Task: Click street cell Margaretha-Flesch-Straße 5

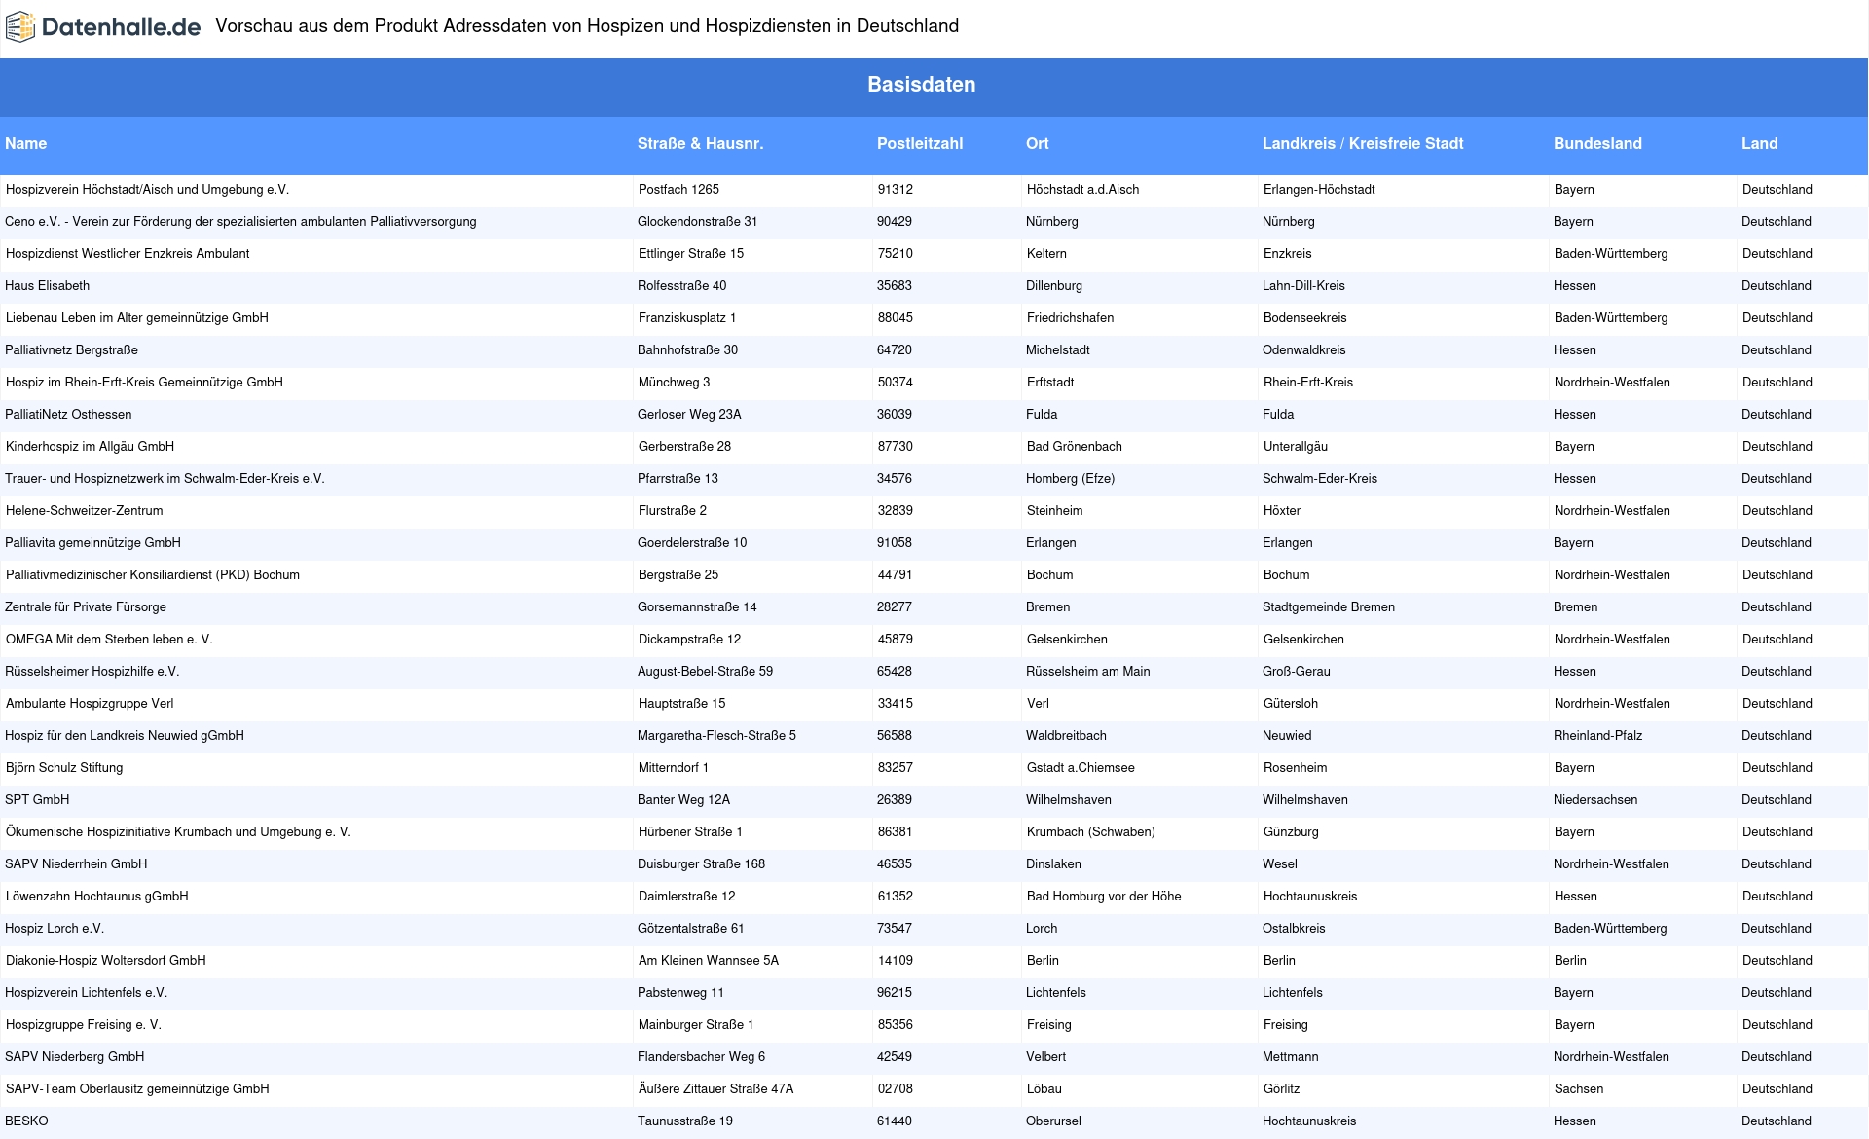Action: [x=716, y=736]
